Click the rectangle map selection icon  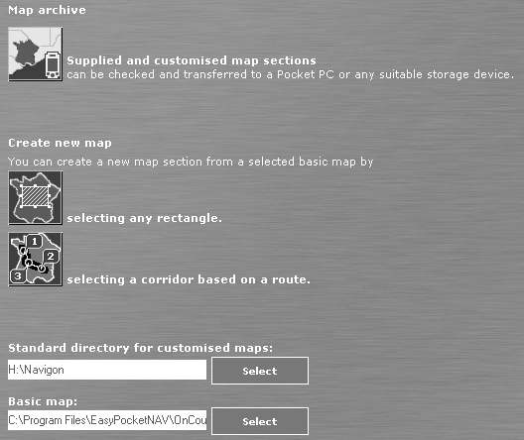pyautogui.click(x=35, y=198)
